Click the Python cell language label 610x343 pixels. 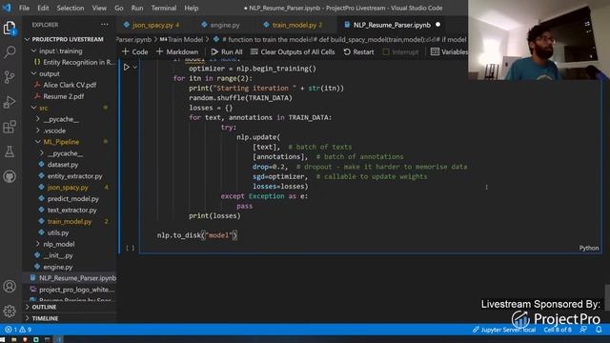(x=589, y=248)
